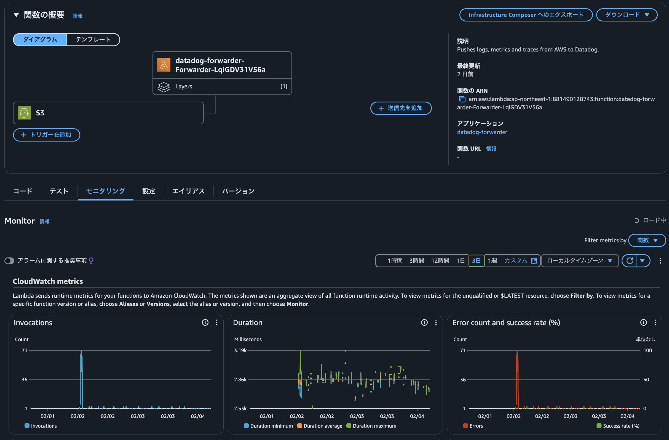
Task: Click トリガーを追加 button
Action: [46, 135]
